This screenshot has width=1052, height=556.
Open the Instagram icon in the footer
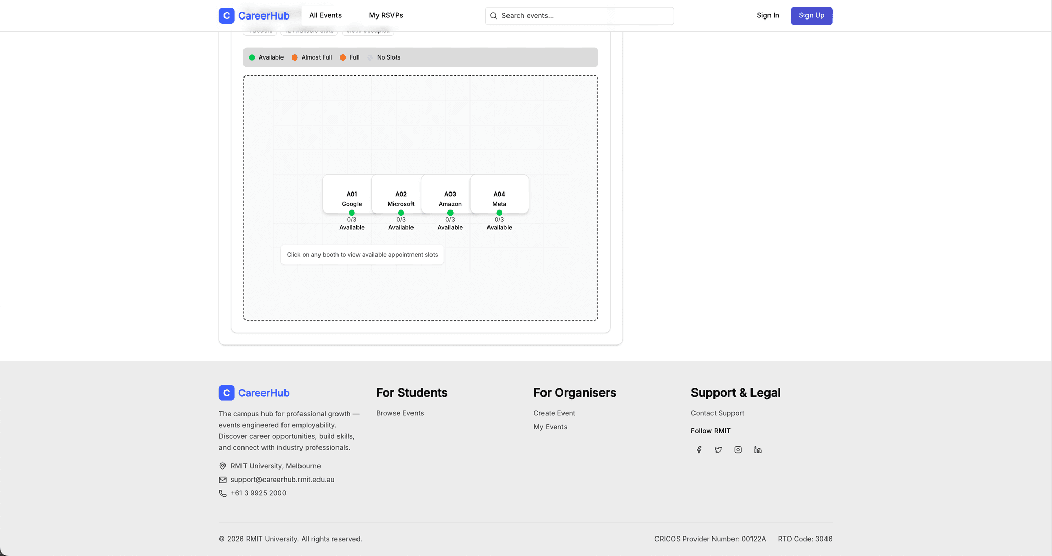(738, 449)
